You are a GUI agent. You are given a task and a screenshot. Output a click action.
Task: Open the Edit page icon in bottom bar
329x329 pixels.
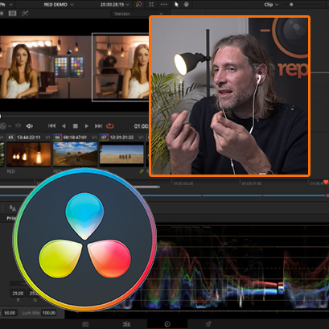point(85,324)
